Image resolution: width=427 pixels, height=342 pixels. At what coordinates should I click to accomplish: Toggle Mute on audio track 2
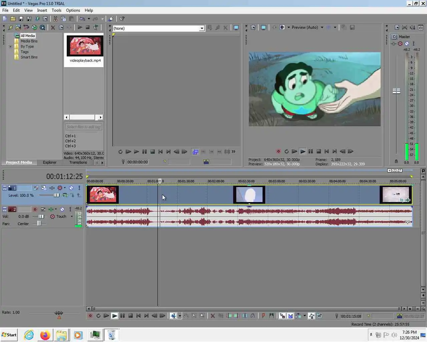(x=62, y=209)
